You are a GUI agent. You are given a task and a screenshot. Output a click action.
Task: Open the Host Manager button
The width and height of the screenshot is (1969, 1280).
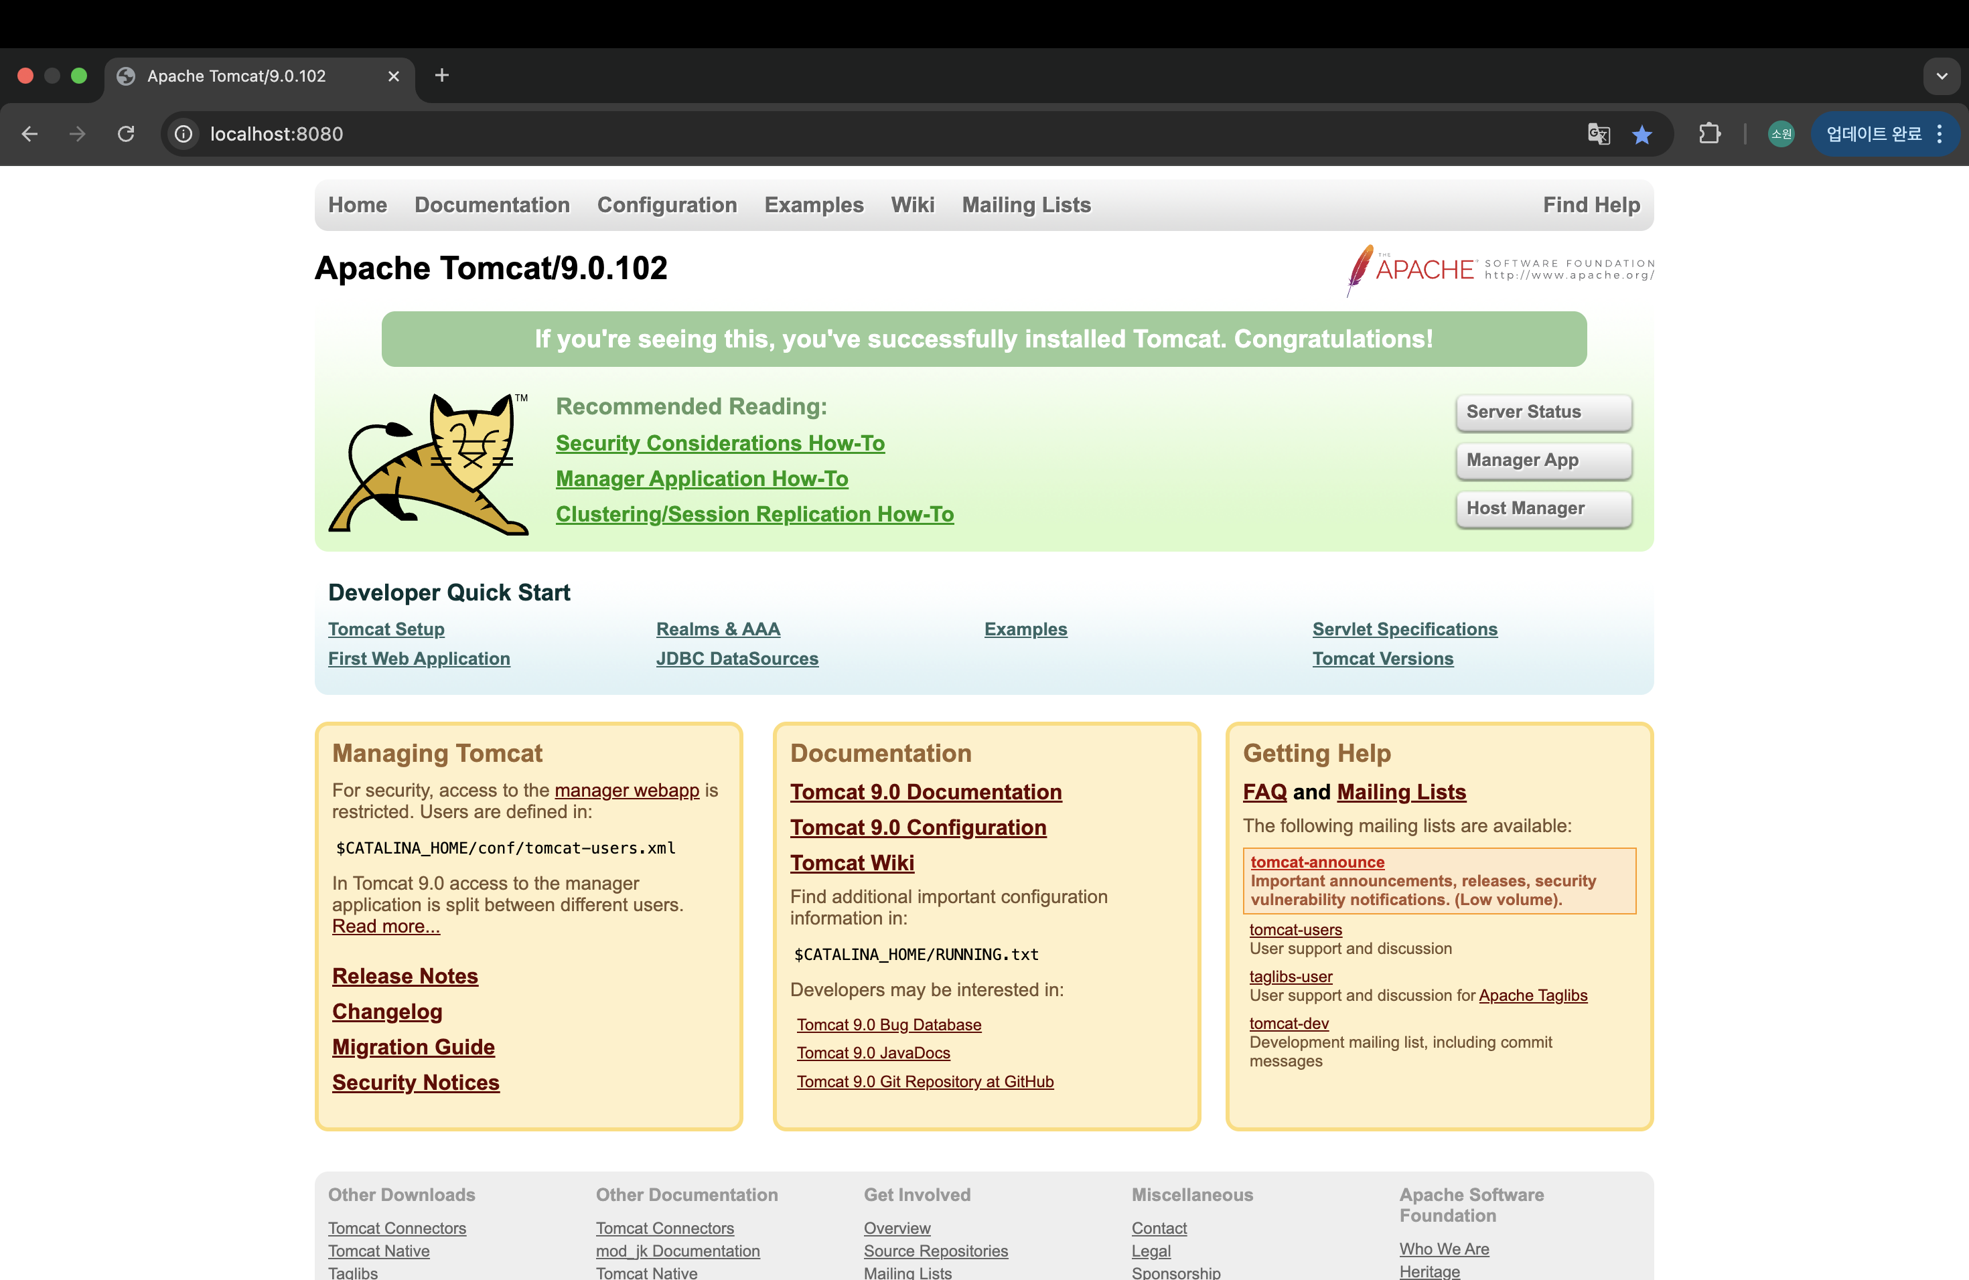pos(1544,509)
